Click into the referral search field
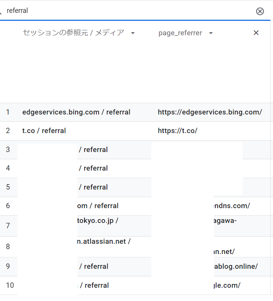Image resolution: width=273 pixels, height=301 pixels. click(x=114, y=11)
